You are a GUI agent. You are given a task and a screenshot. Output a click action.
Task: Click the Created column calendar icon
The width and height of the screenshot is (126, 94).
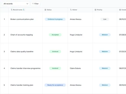(120, 10)
